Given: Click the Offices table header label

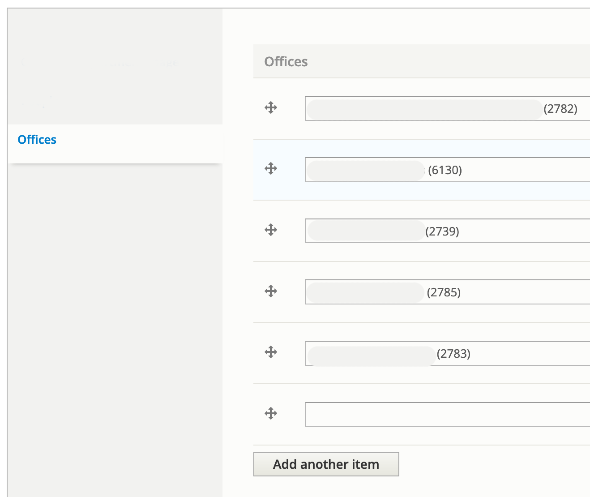Looking at the screenshot, I should point(286,62).
